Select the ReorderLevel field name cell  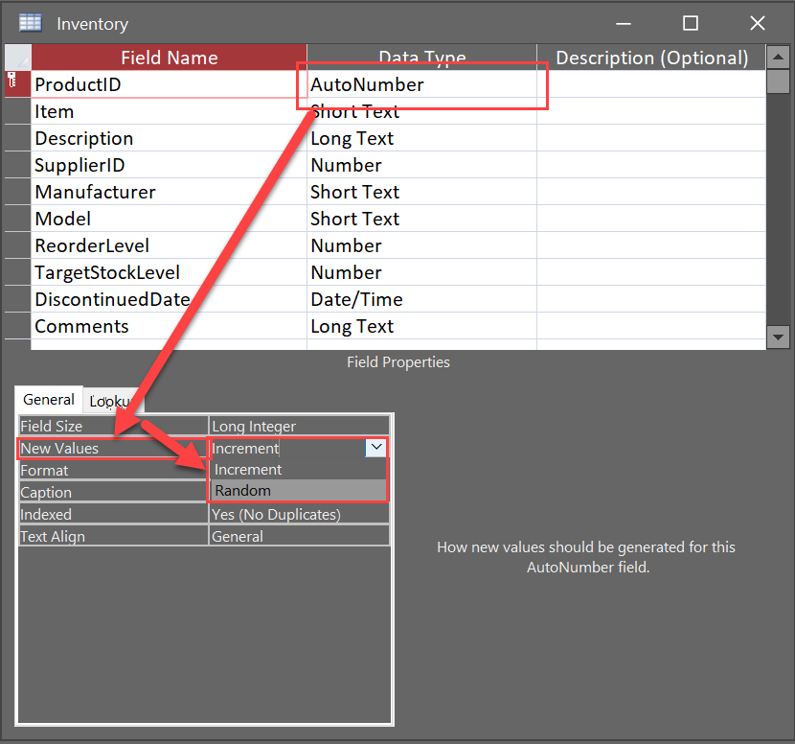pyautogui.click(x=169, y=245)
